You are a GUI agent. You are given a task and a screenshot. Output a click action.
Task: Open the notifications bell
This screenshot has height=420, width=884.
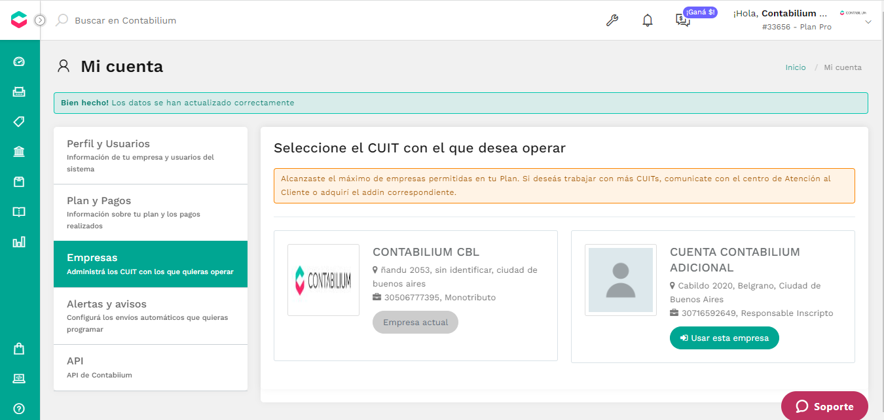[x=648, y=20]
